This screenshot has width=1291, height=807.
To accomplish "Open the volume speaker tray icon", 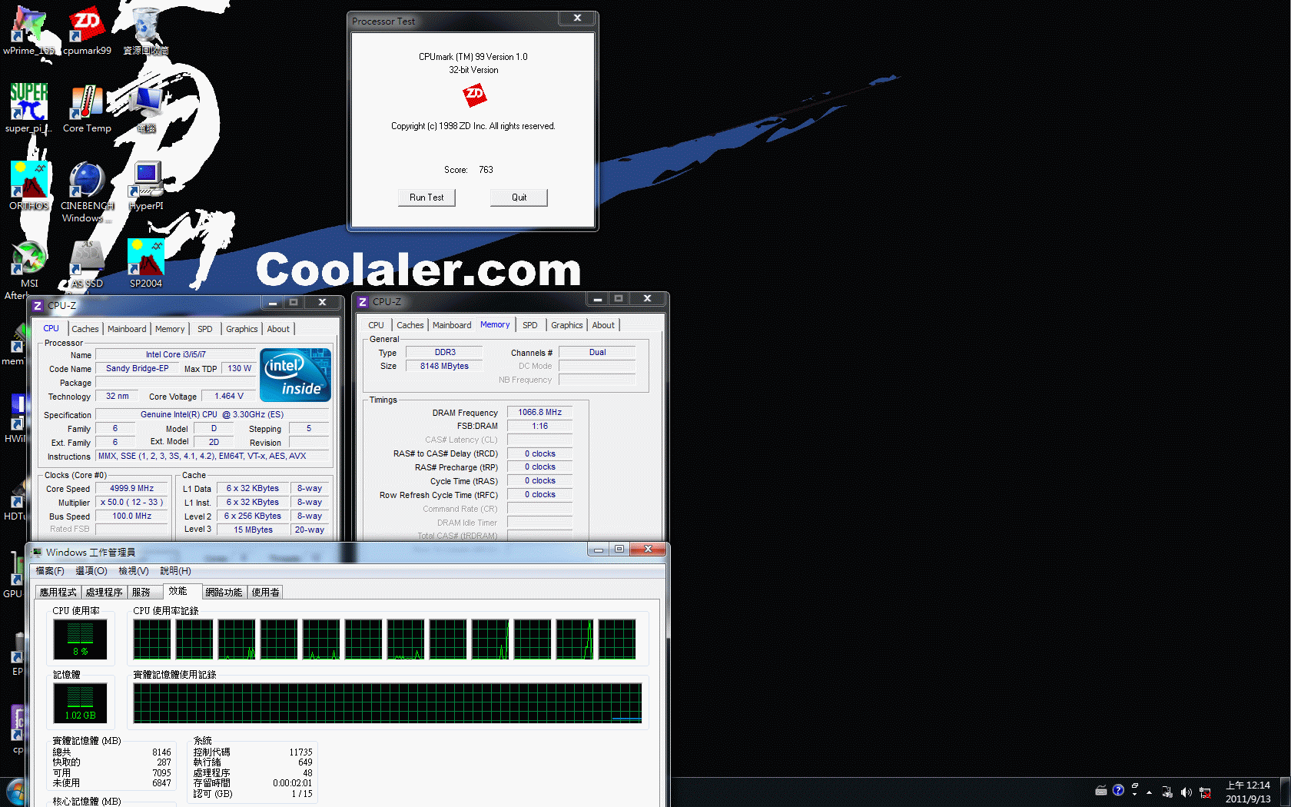I will (x=1186, y=792).
